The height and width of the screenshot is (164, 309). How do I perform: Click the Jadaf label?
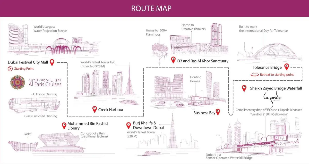[27, 134]
